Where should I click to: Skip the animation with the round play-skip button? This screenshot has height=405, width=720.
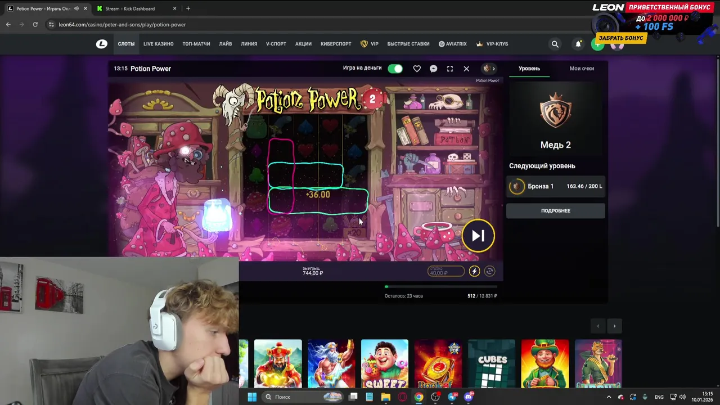tap(478, 236)
